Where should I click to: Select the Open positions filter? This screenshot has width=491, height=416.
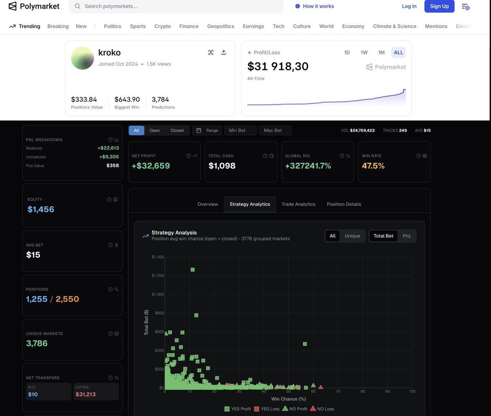pyautogui.click(x=155, y=130)
